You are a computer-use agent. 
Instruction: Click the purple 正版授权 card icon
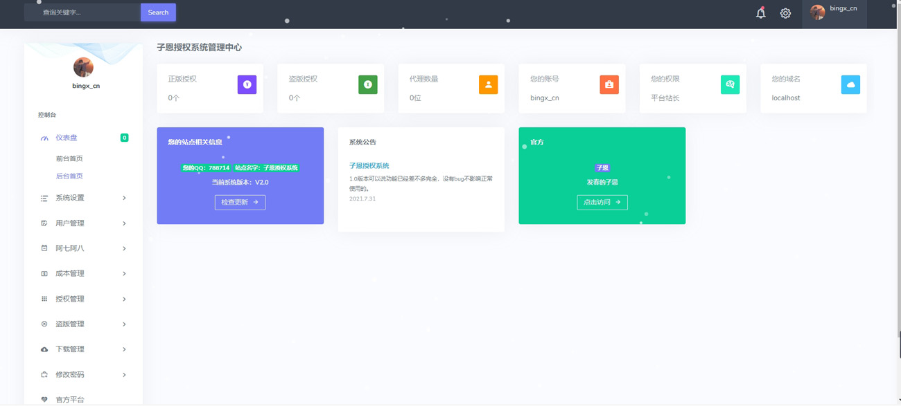(x=247, y=84)
